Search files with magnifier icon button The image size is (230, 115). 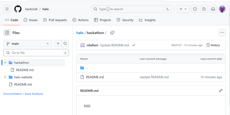click(65, 44)
